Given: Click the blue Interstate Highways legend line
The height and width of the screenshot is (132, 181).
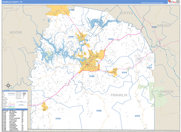Looking at the screenshot, I should click(12, 106).
